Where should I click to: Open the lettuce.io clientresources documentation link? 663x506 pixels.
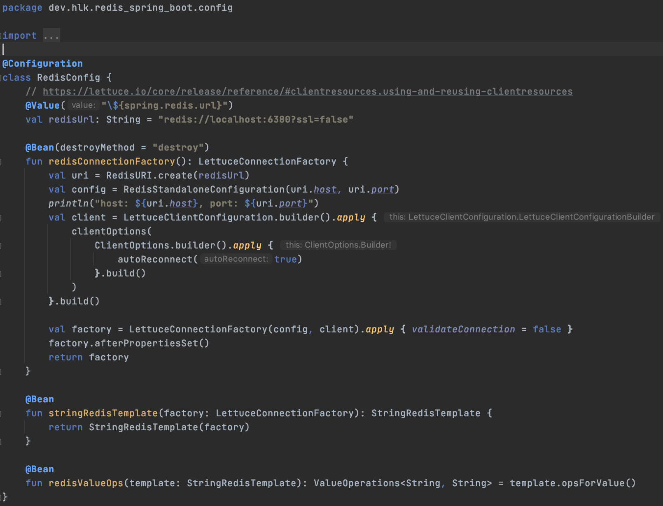307,91
